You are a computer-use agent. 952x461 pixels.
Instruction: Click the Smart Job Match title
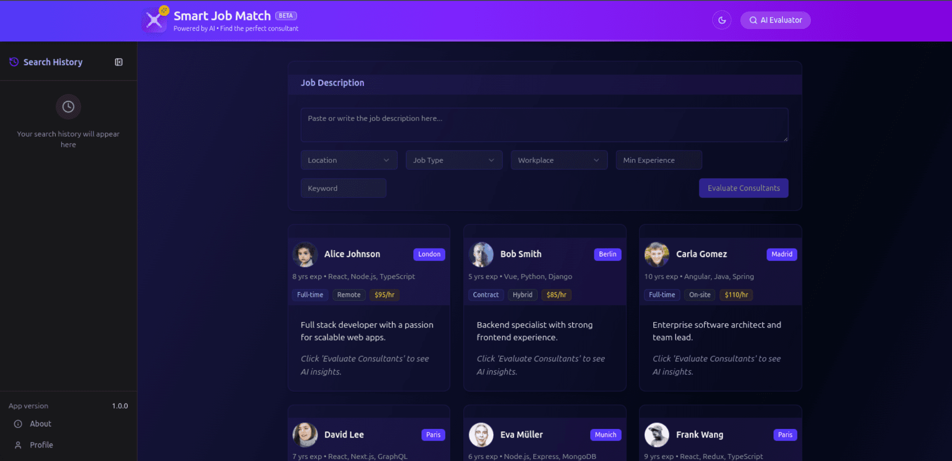pos(222,15)
